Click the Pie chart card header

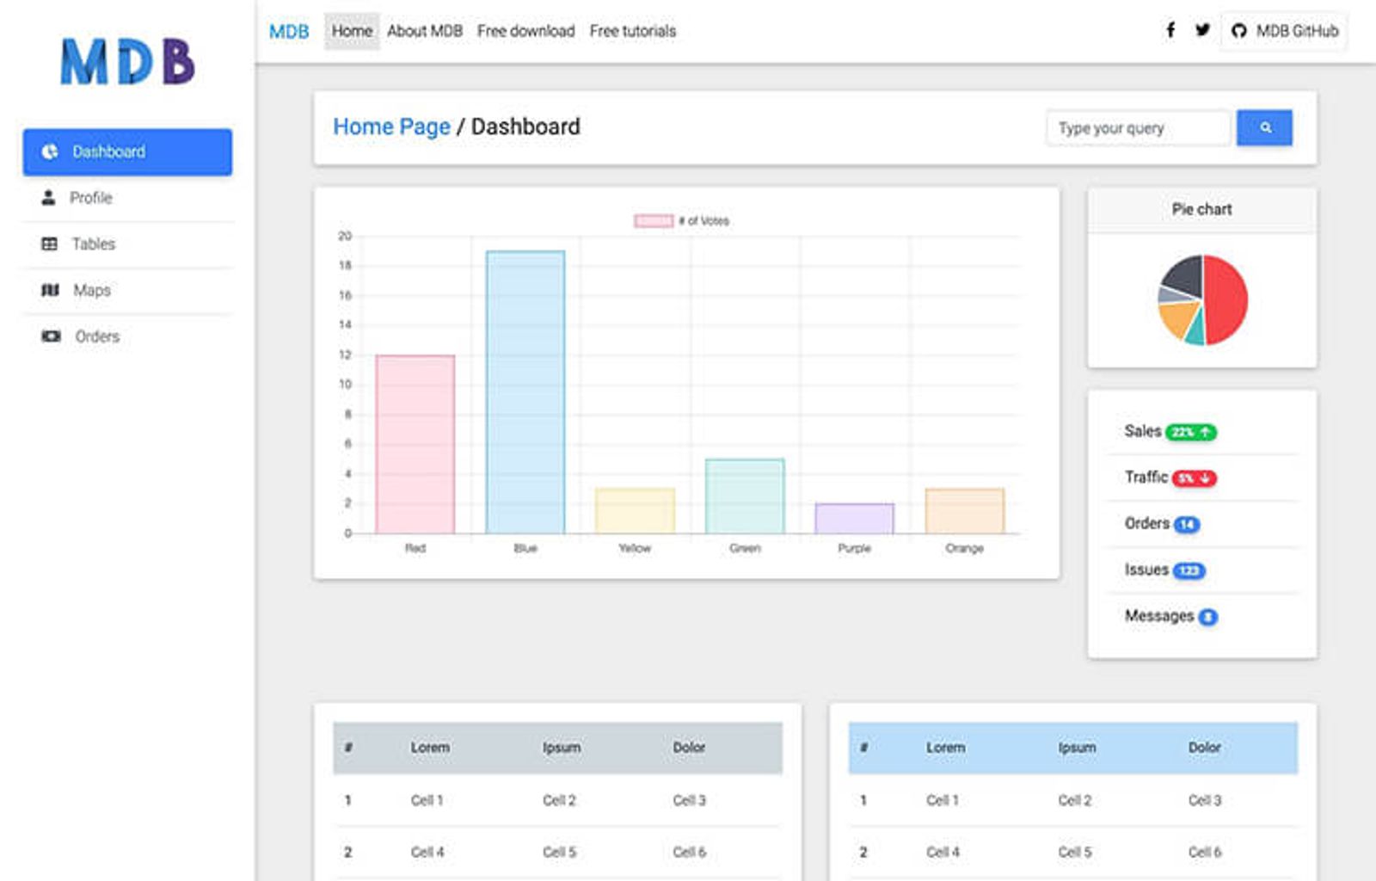pos(1202,210)
